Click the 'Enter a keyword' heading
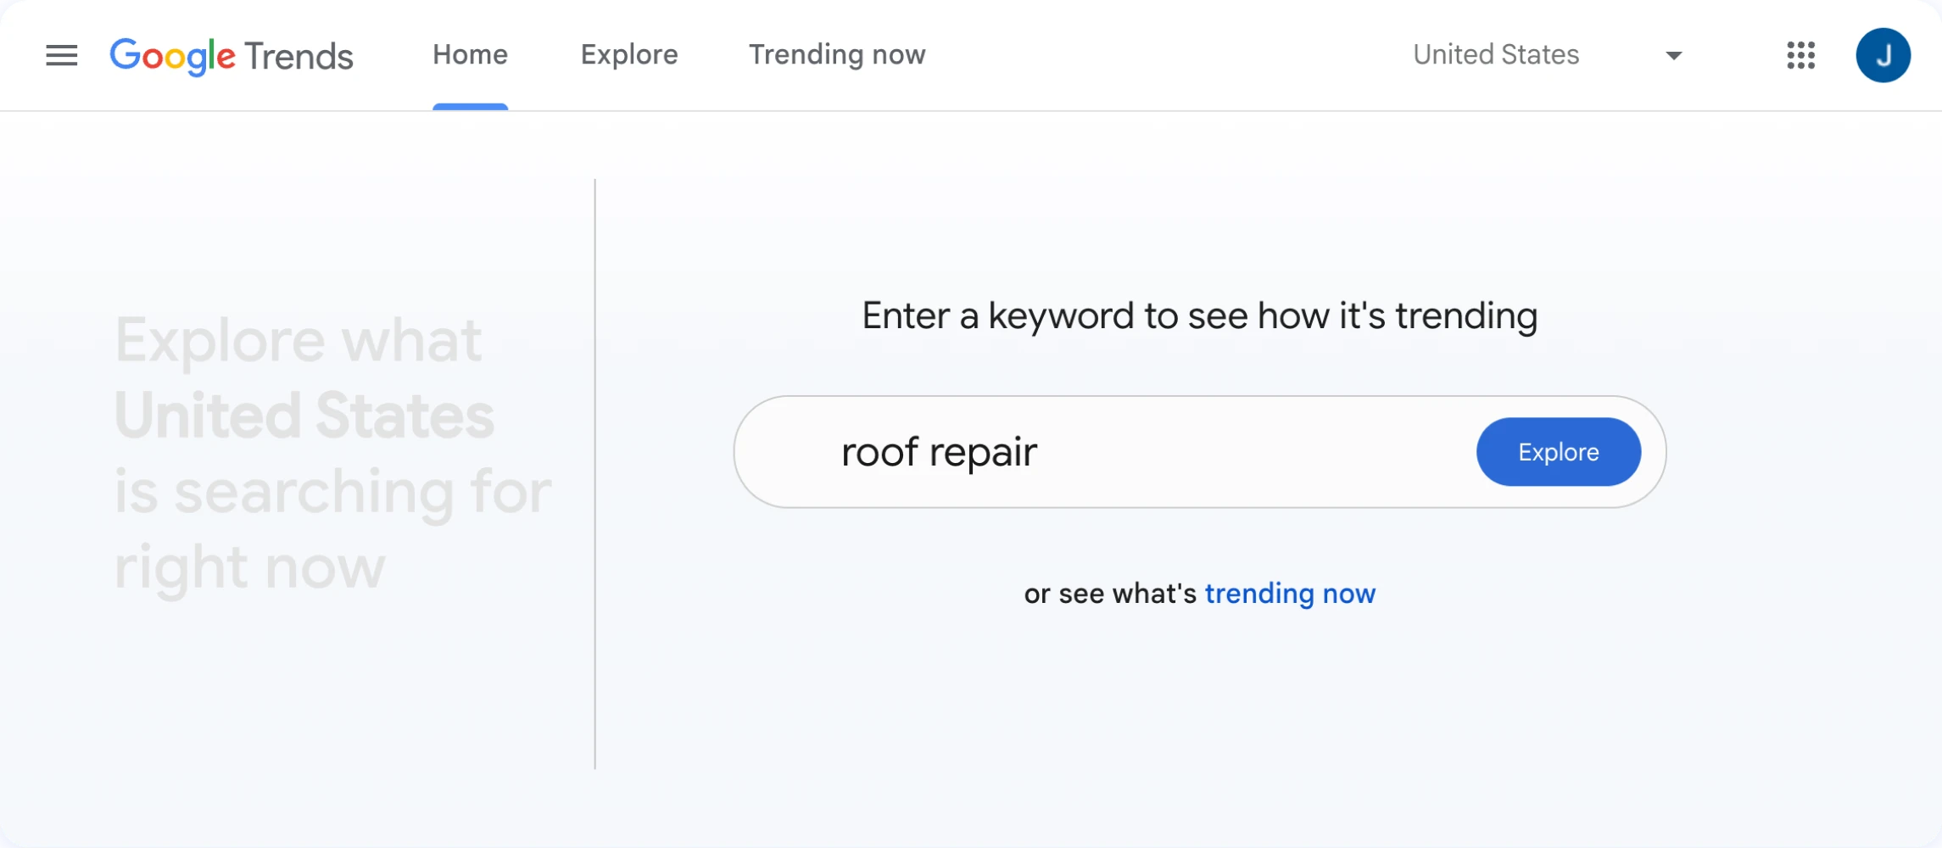1942x848 pixels. click(x=1199, y=316)
